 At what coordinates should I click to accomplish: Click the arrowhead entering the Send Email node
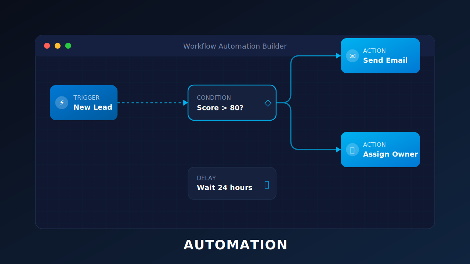338,56
